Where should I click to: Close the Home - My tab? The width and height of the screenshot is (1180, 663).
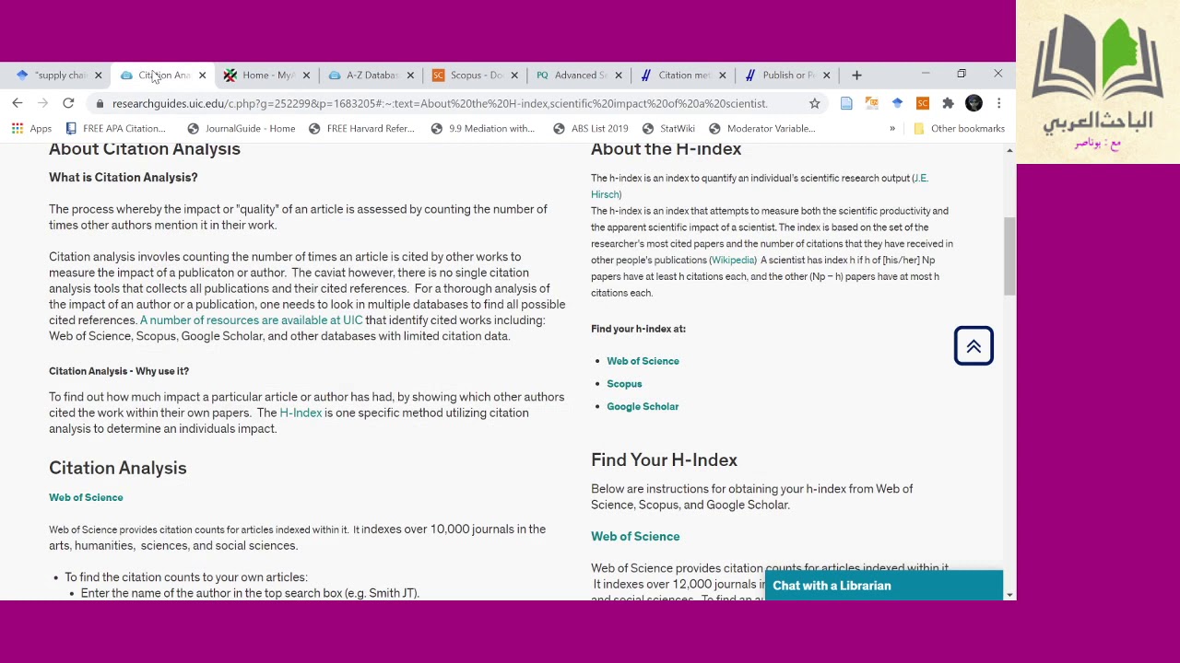pyautogui.click(x=306, y=76)
